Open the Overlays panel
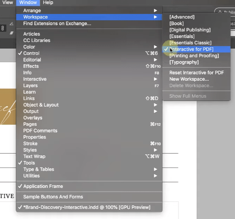The width and height of the screenshot is (235, 219). (x=89, y=118)
